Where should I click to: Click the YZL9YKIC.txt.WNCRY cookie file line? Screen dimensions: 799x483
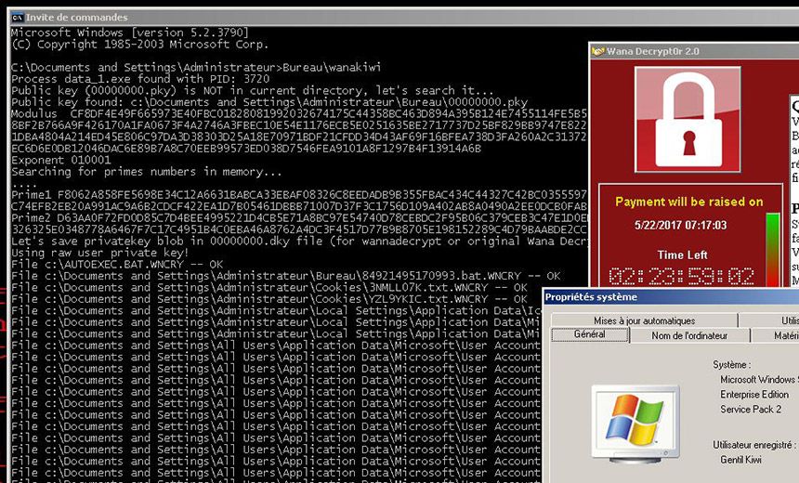coord(269,299)
